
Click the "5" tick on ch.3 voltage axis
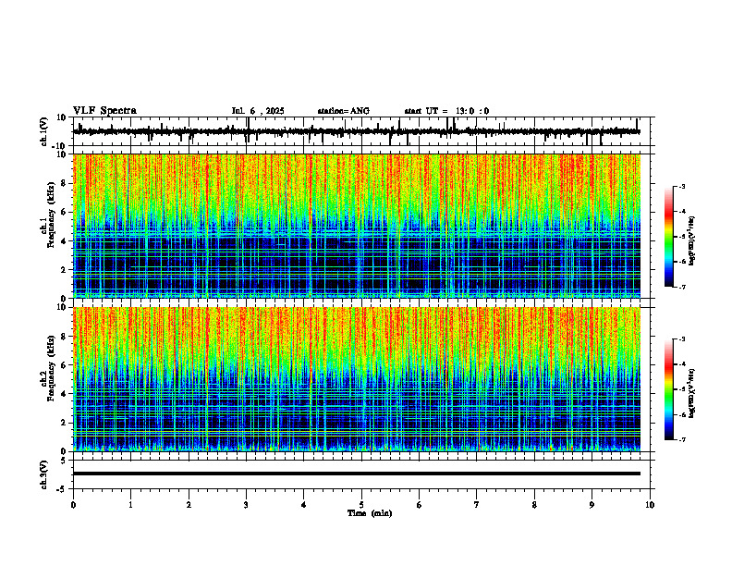(x=65, y=460)
